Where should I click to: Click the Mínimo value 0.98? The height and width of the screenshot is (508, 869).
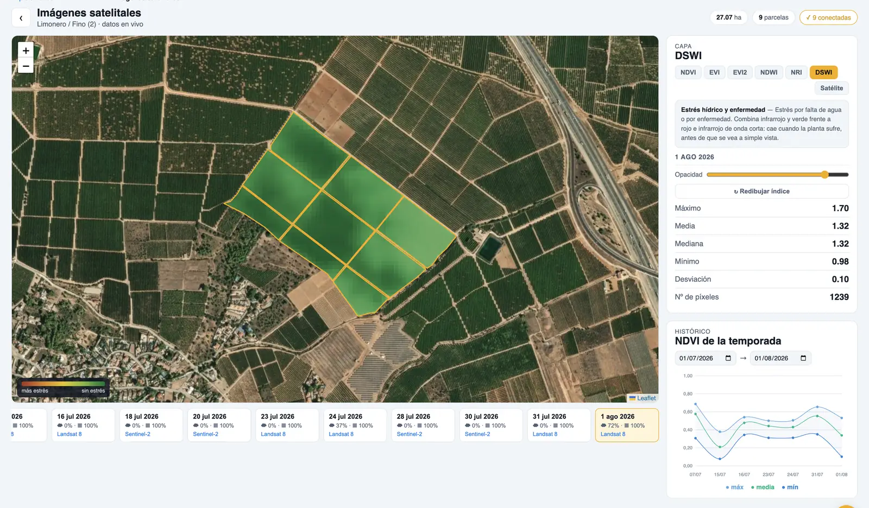pos(840,262)
